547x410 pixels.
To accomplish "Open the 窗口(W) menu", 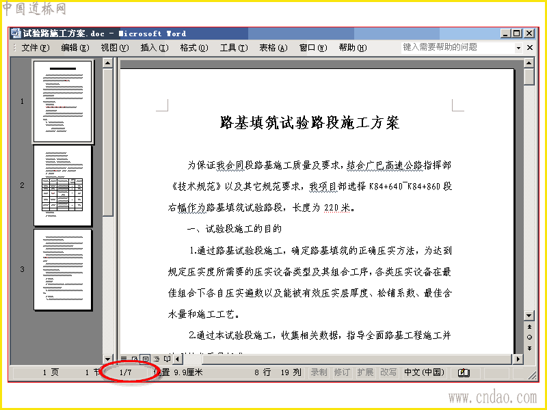I will (x=313, y=48).
